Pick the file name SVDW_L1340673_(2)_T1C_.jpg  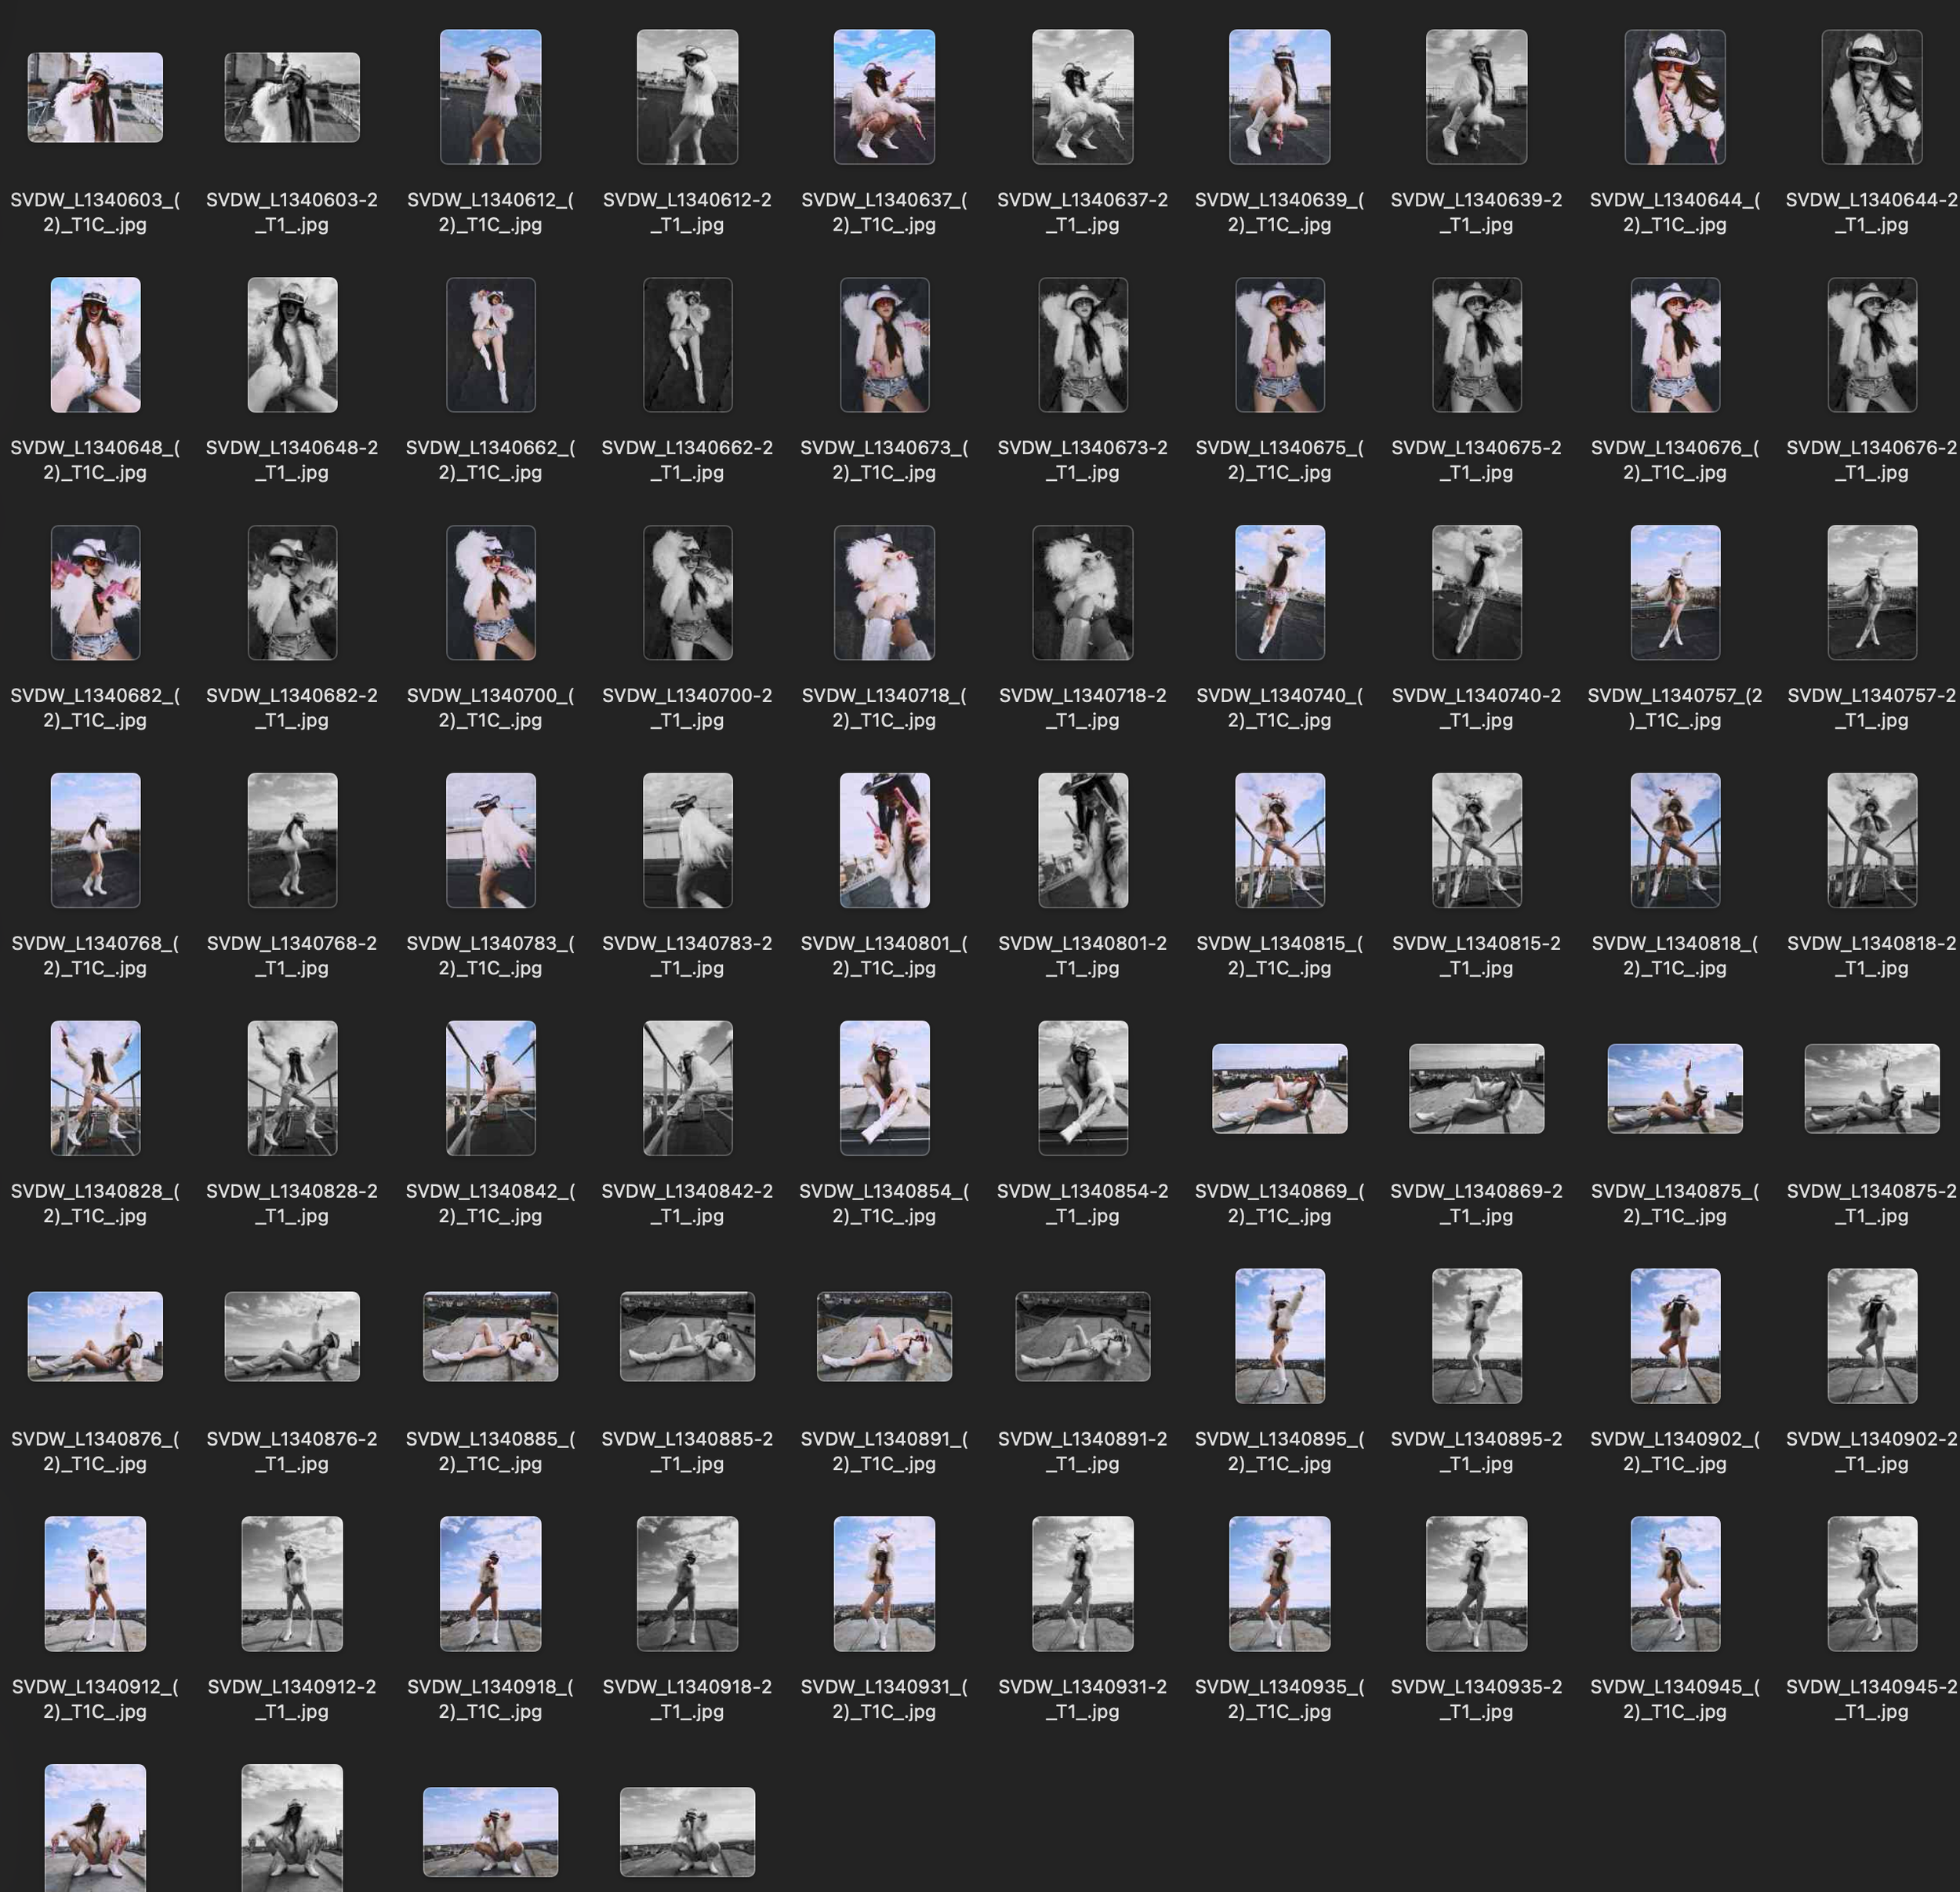click(x=884, y=460)
